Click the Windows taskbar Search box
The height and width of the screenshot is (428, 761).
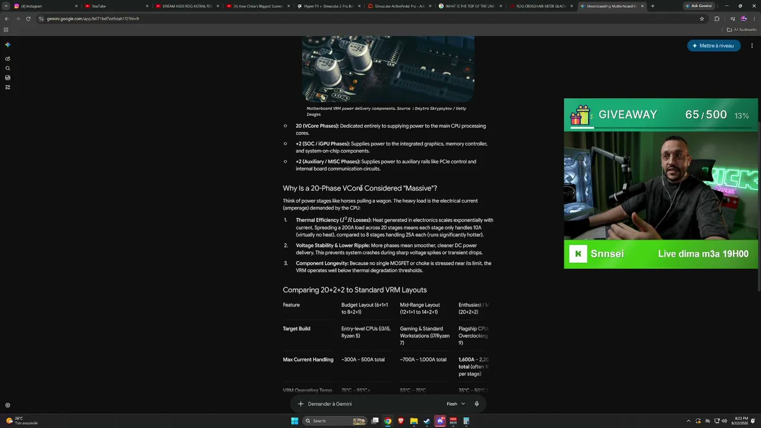pyautogui.click(x=335, y=421)
